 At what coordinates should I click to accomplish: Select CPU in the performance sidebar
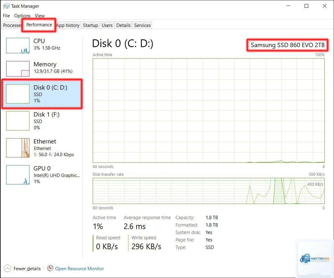(x=42, y=46)
